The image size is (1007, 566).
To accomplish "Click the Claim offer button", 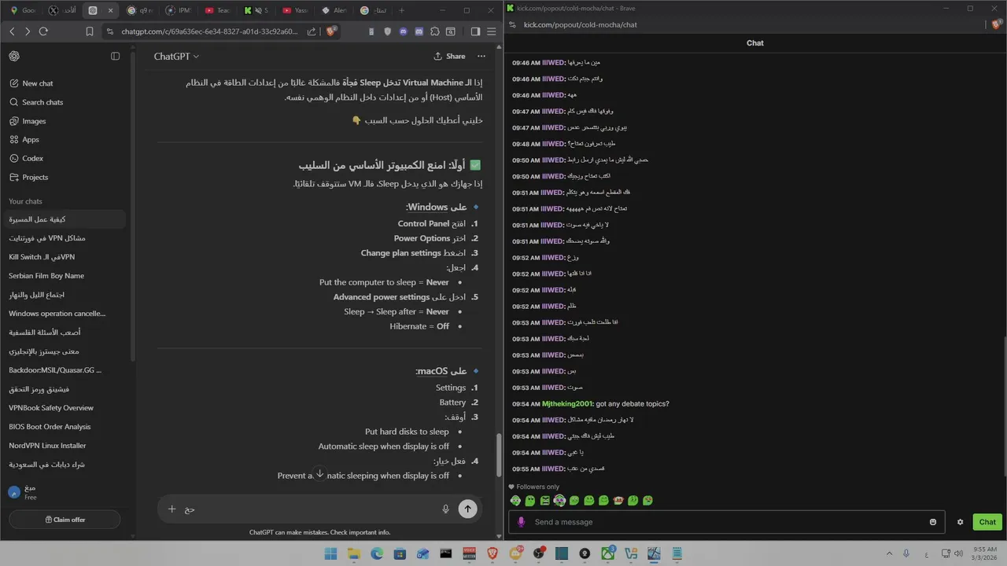I will (x=65, y=520).
